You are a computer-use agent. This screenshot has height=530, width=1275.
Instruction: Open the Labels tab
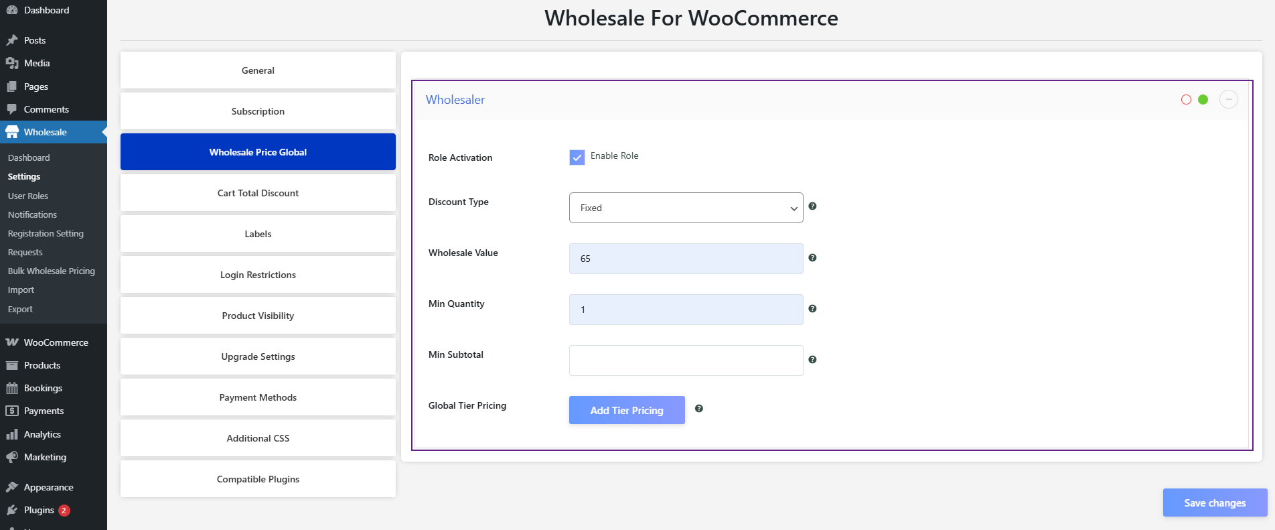point(258,234)
